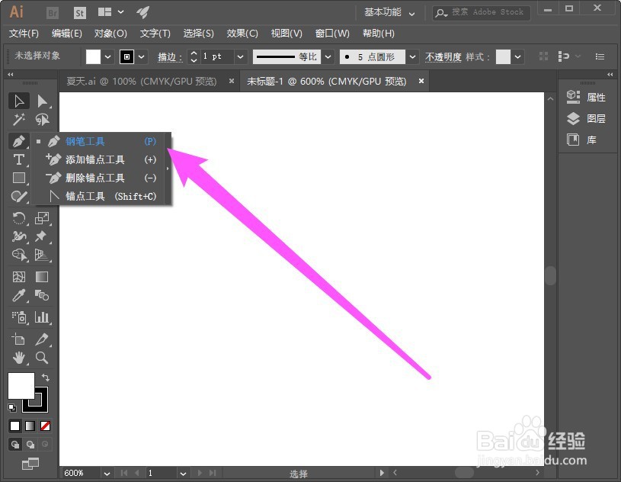Open the 600% zoom level dropdown
The image size is (621, 482).
click(x=107, y=474)
